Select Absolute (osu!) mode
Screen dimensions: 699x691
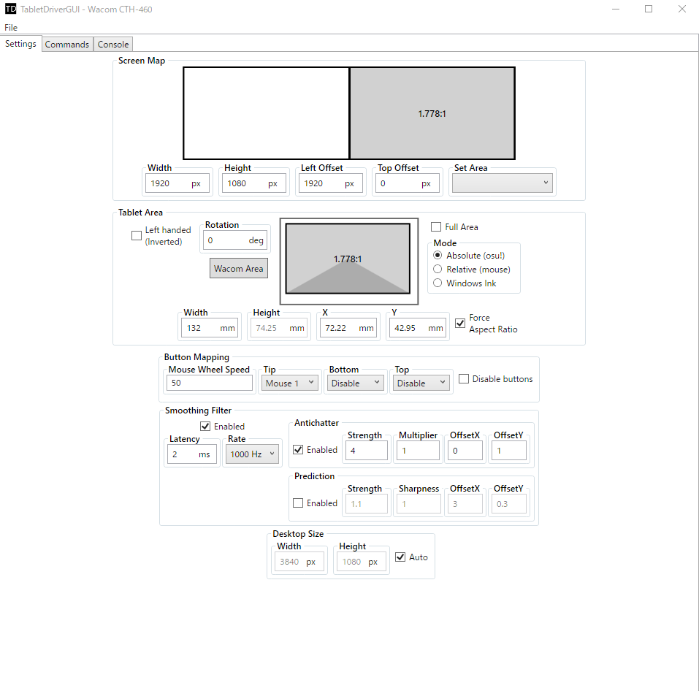coord(438,256)
